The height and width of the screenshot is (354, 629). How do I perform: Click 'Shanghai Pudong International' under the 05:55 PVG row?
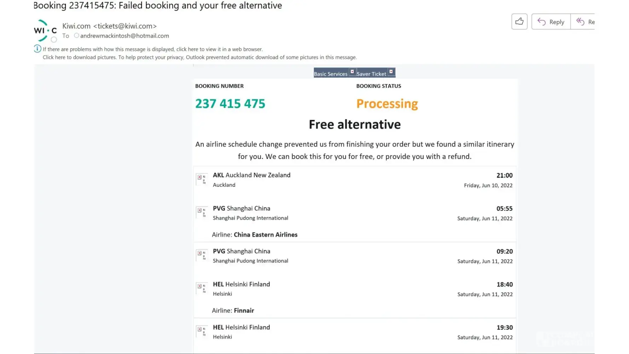pos(250,218)
